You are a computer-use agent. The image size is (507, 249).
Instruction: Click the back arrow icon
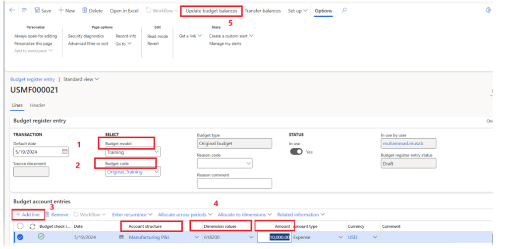tap(12, 10)
